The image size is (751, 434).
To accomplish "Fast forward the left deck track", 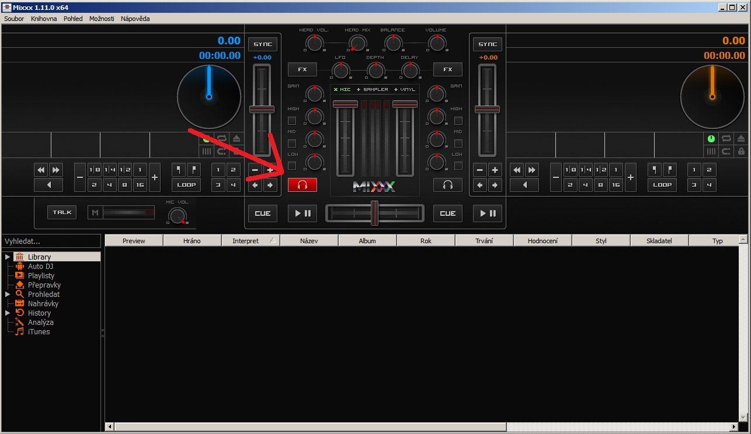I will pos(56,170).
